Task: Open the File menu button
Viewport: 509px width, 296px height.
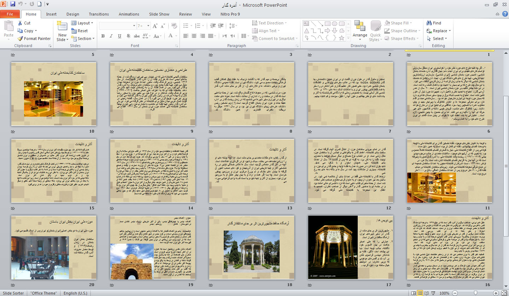Action: click(10, 14)
